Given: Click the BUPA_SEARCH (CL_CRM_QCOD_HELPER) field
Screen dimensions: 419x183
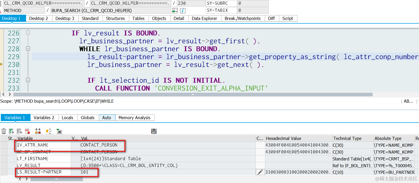Looking at the screenshot, I should click(111, 11).
